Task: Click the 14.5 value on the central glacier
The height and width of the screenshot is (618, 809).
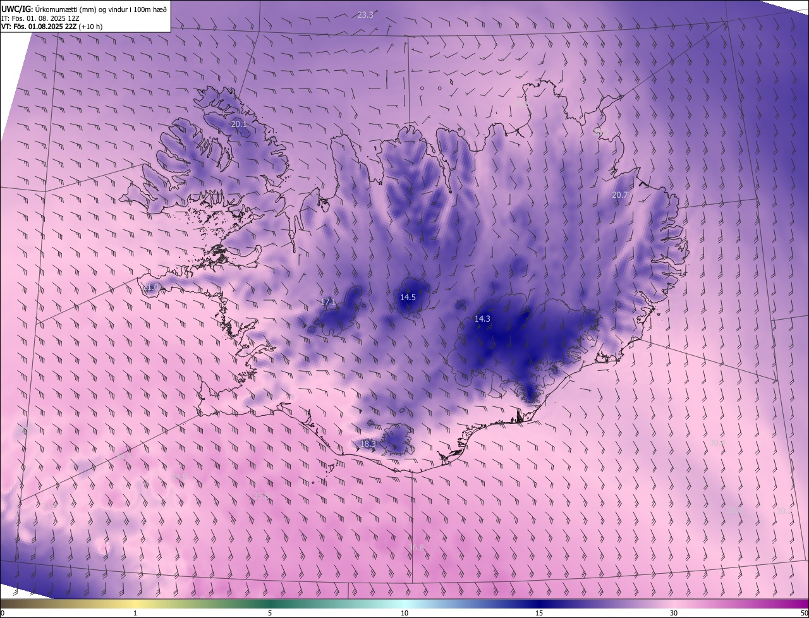Action: 408,297
